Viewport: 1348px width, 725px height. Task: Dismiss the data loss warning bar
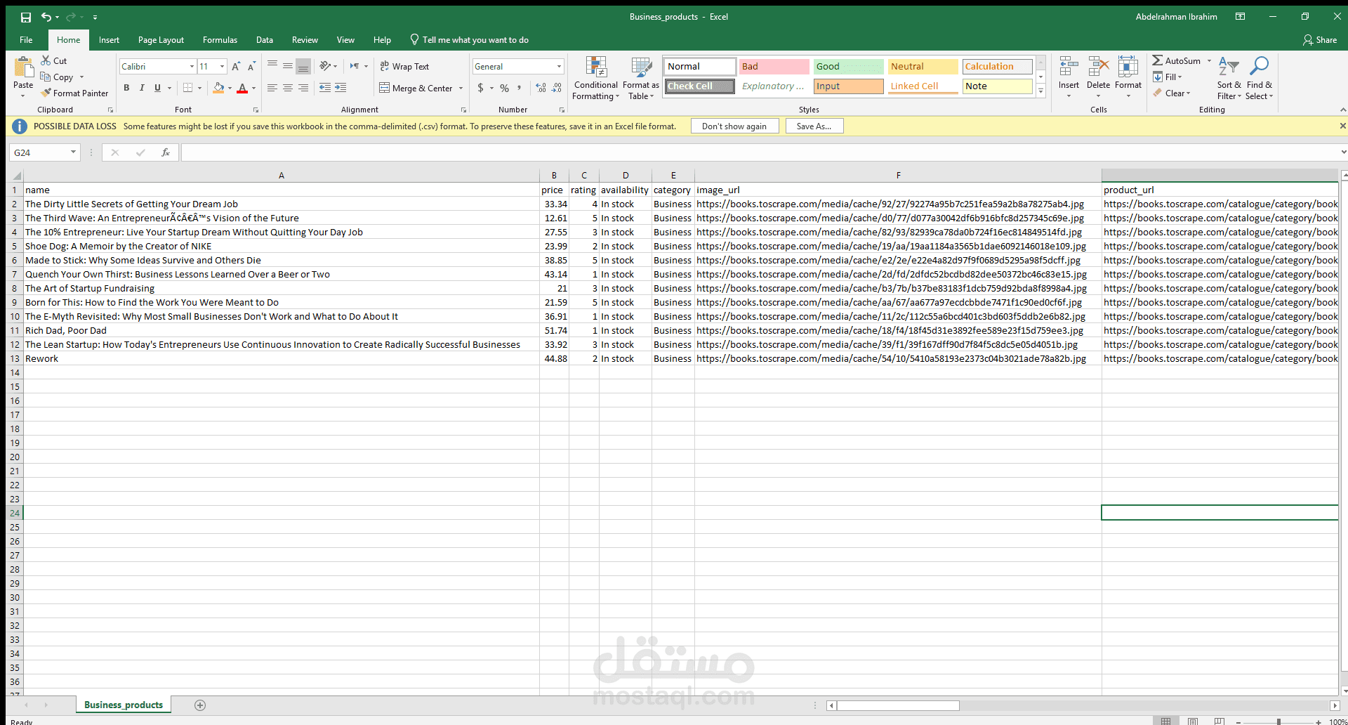[1342, 126]
